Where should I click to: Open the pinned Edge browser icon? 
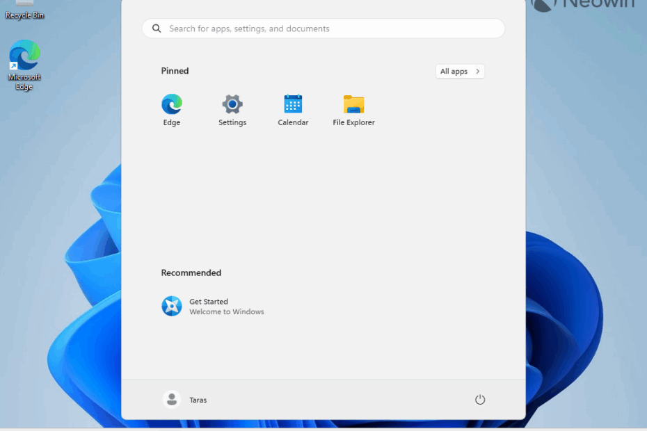[172, 104]
